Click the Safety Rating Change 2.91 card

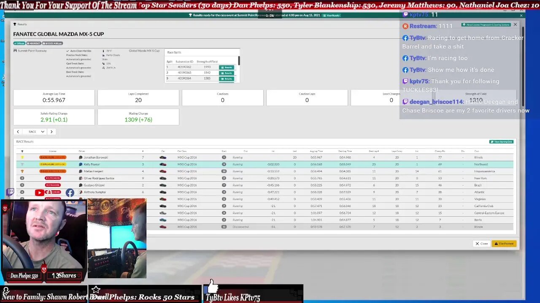(x=54, y=117)
